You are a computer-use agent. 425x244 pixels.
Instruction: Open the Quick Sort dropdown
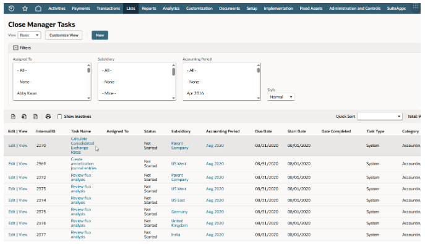(x=379, y=116)
